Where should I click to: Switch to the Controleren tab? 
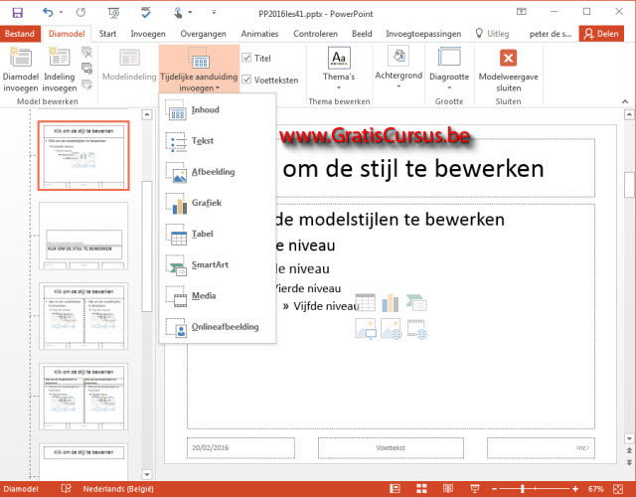[x=315, y=34]
